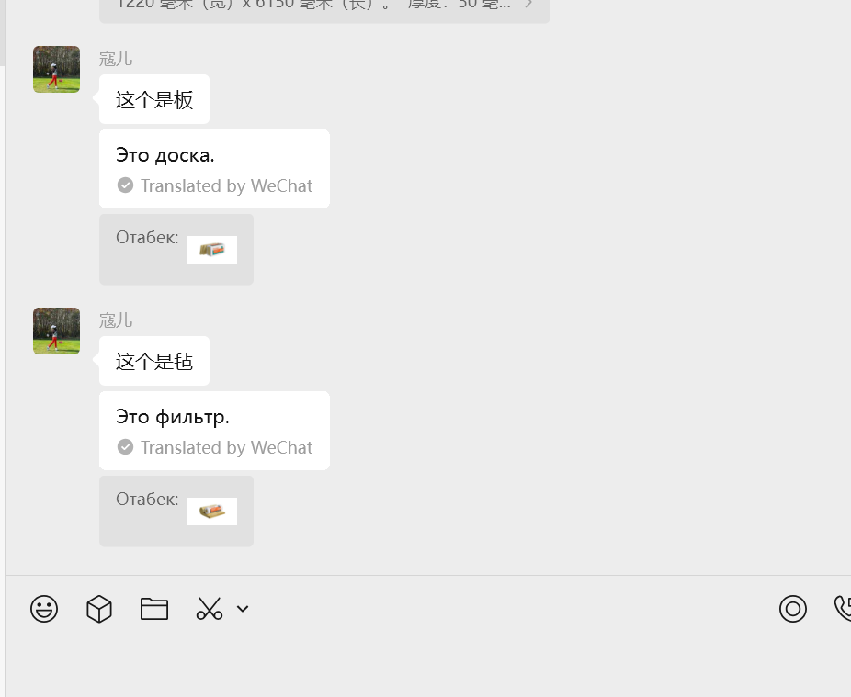Viewport: 851px width, 697px height.
Task: Click the circular live stream icon
Action: [793, 609]
